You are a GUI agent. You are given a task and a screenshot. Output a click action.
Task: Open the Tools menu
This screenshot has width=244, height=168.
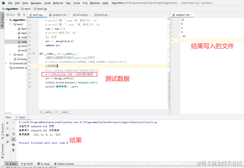click(x=77, y=3)
